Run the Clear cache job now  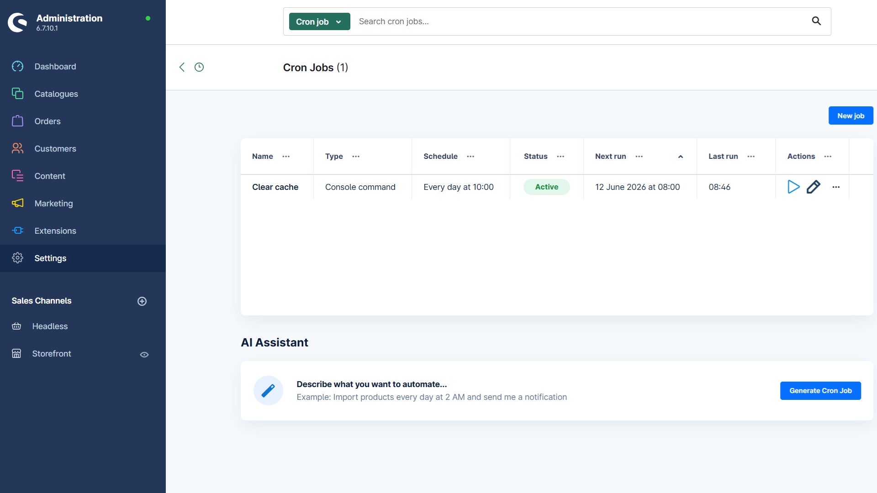point(793,187)
